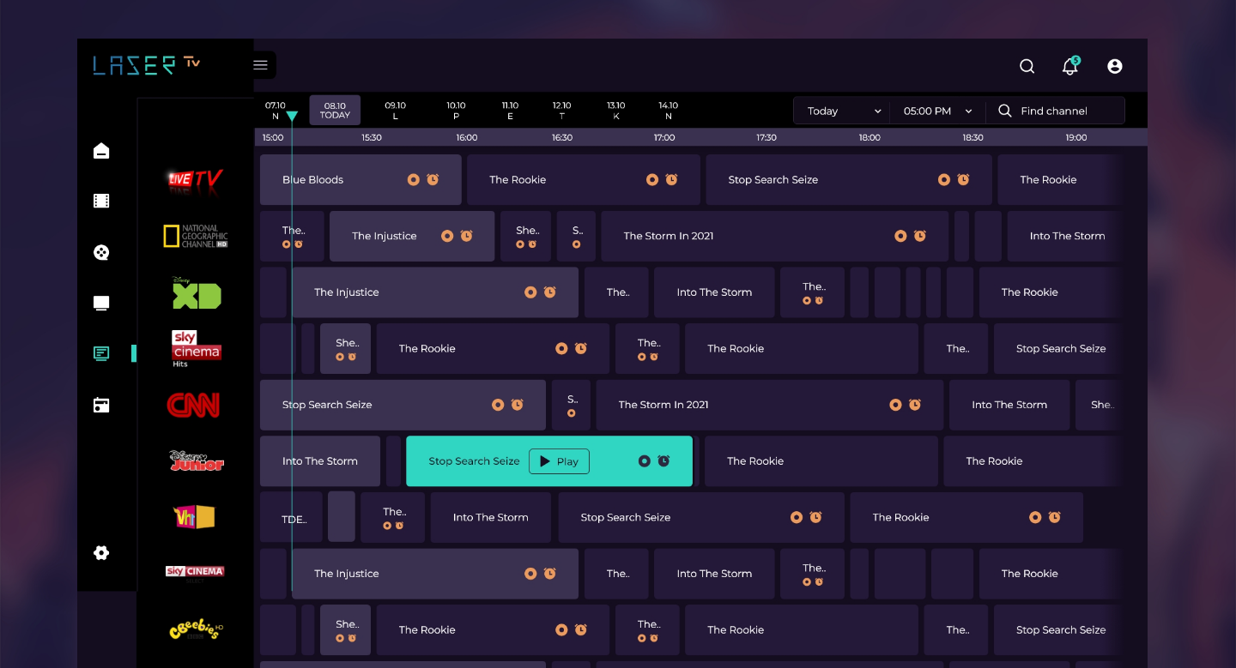Open the settings gear in sidebar
This screenshot has height=668, width=1236.
[x=101, y=553]
